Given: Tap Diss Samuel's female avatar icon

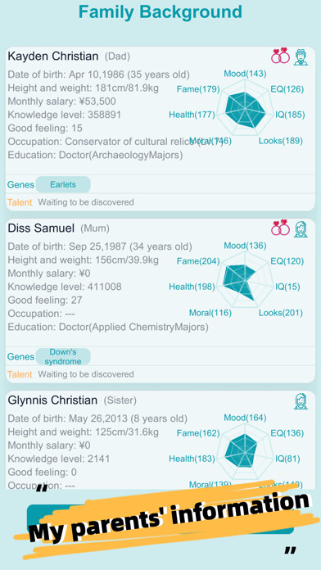Looking at the screenshot, I should 301,229.
